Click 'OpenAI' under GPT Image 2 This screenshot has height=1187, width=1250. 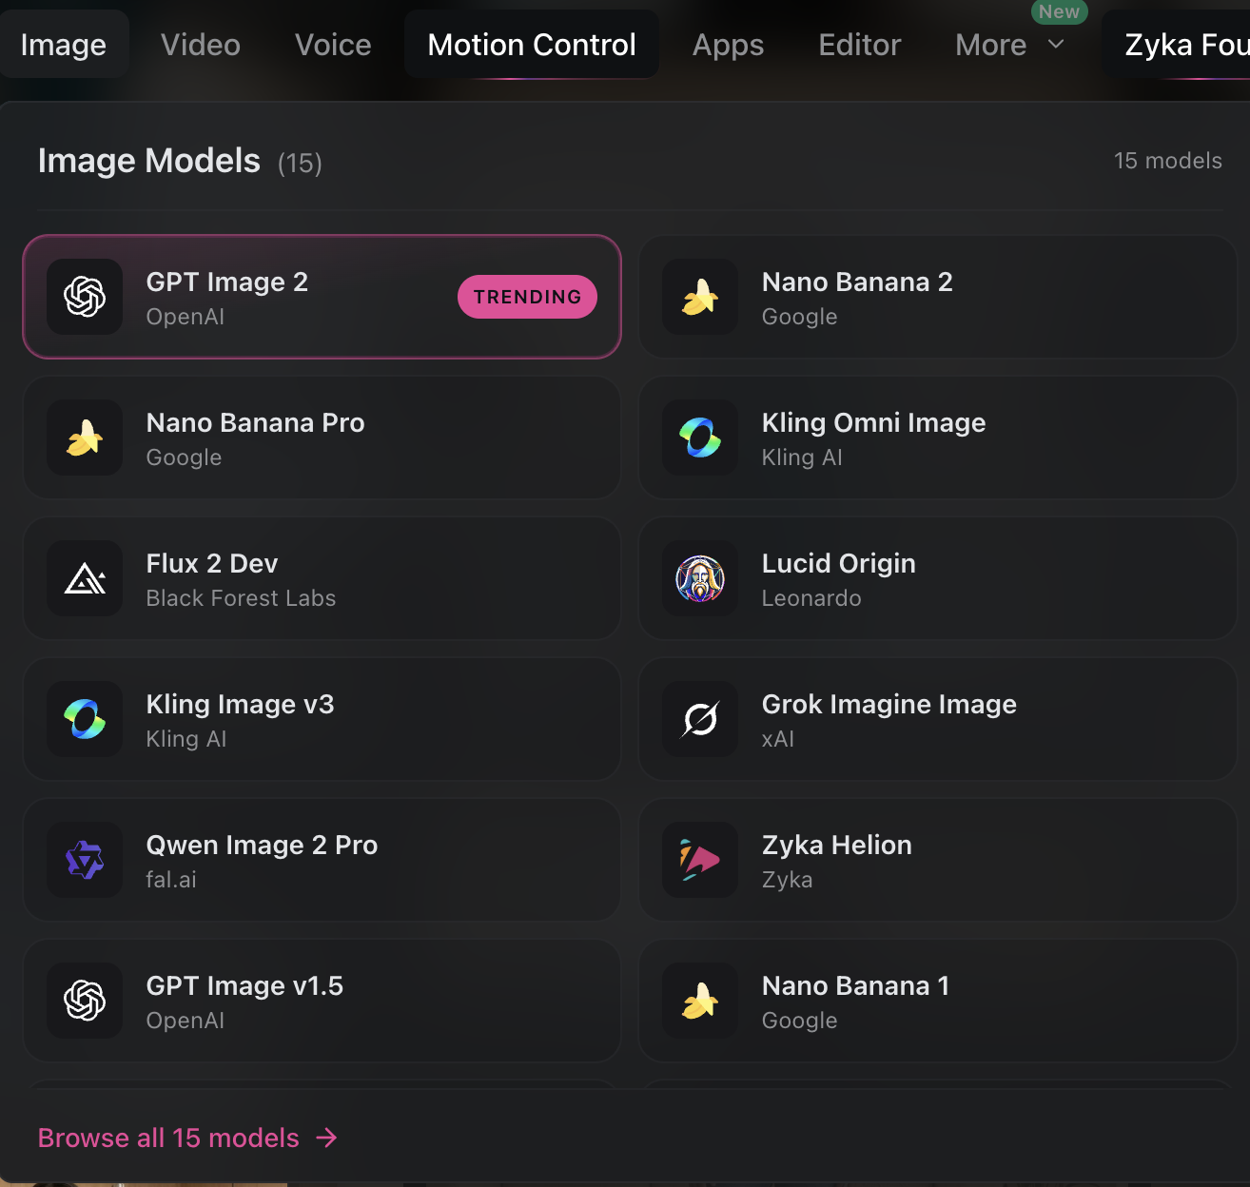point(186,317)
